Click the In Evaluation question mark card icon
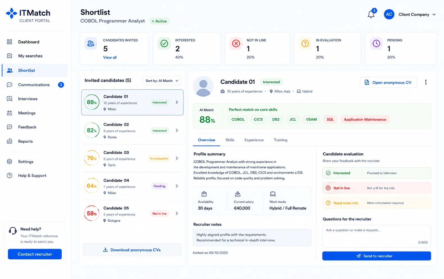444x279 pixels. point(305,43)
